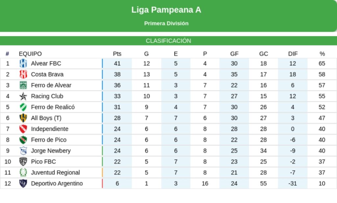The height and width of the screenshot is (203, 337).
Task: Click the Jorge Newbery crest icon
Action: pos(23,151)
